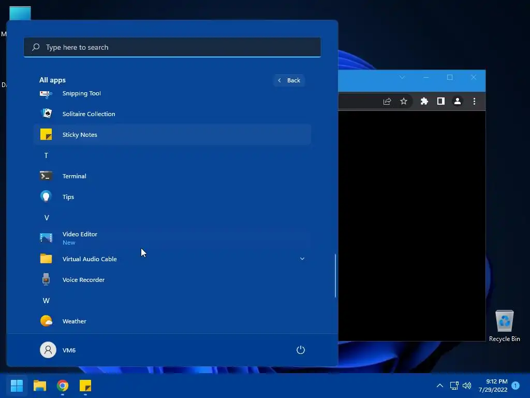Show hidden tray icons chevron
This screenshot has height=398, width=530.
click(x=440, y=386)
